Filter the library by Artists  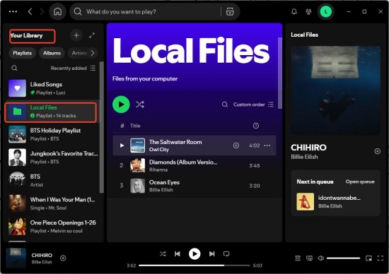click(x=79, y=53)
